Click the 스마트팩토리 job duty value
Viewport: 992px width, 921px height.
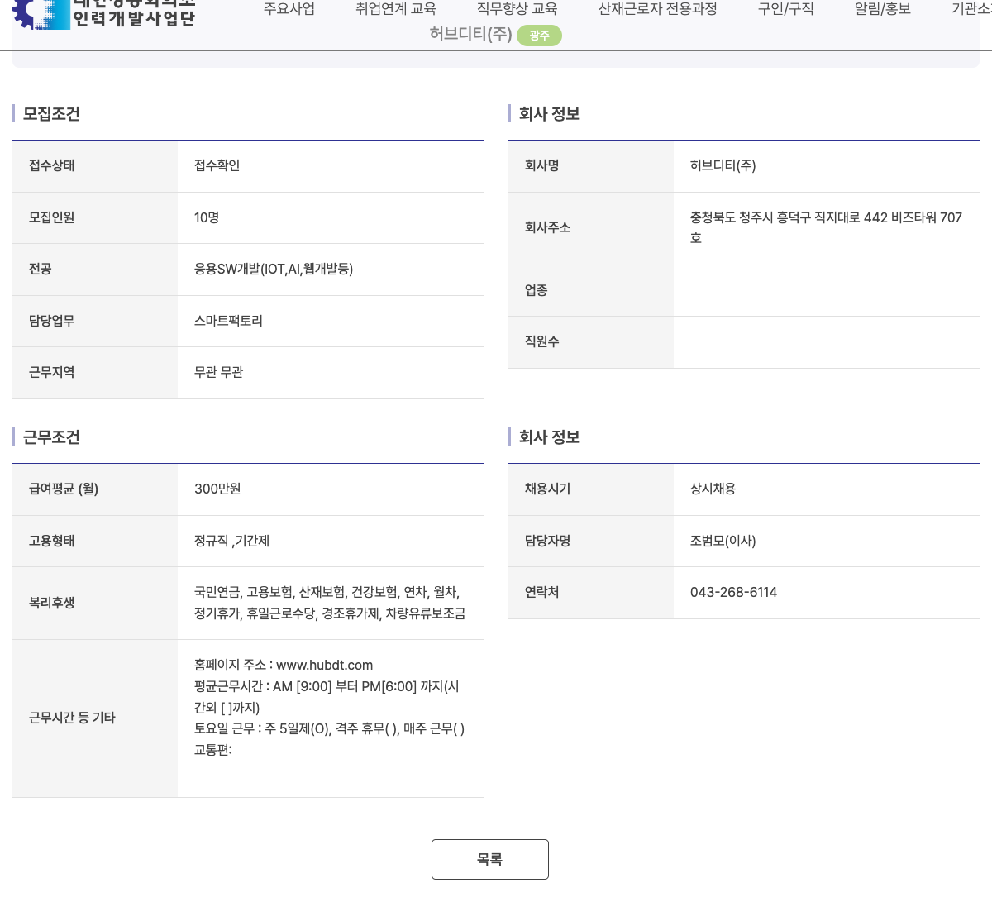pos(229,321)
